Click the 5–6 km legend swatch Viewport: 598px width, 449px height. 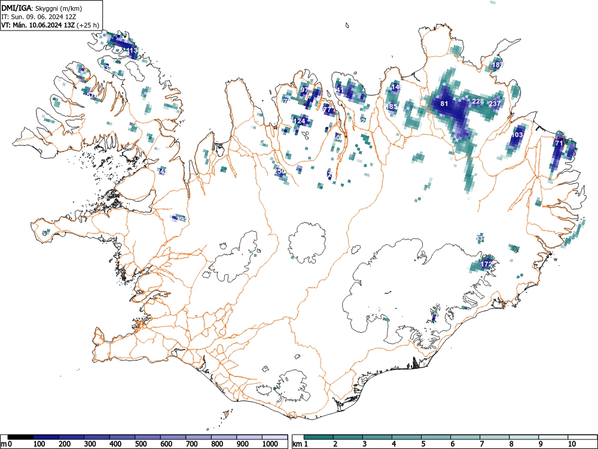pyautogui.click(x=436, y=437)
